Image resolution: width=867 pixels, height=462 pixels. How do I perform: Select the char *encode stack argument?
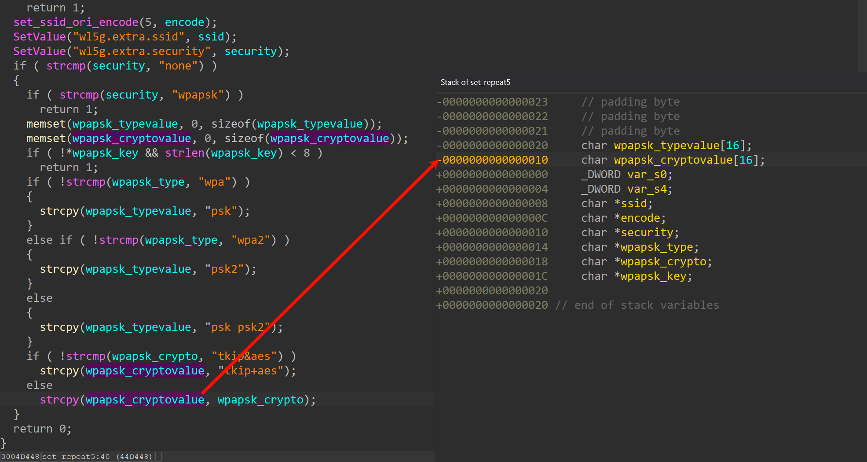624,218
